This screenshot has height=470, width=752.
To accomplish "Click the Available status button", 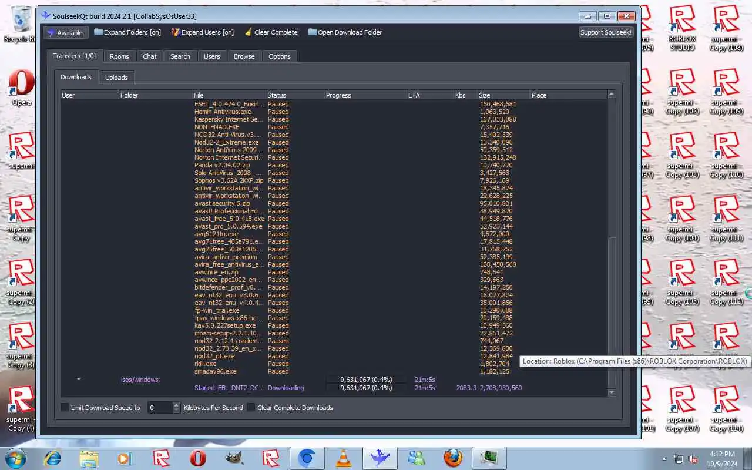I will coord(65,32).
